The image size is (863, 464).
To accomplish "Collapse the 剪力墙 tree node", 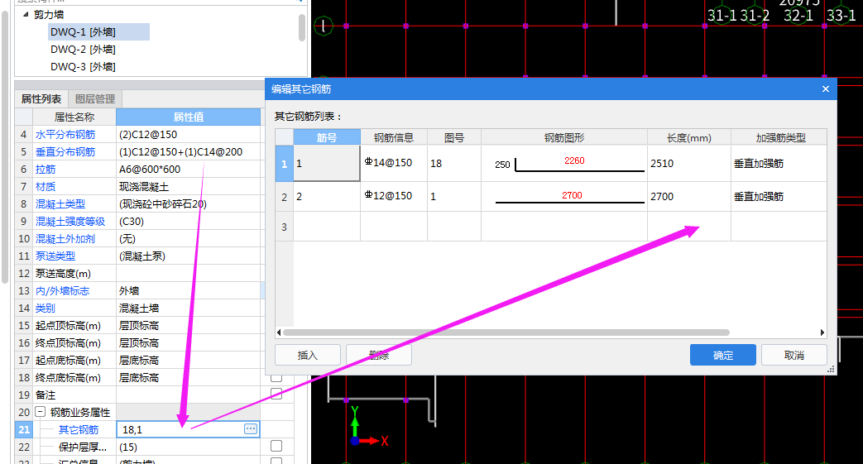I will [26, 14].
